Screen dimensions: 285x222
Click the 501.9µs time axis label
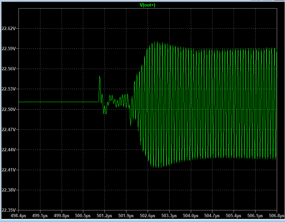coord(126,216)
